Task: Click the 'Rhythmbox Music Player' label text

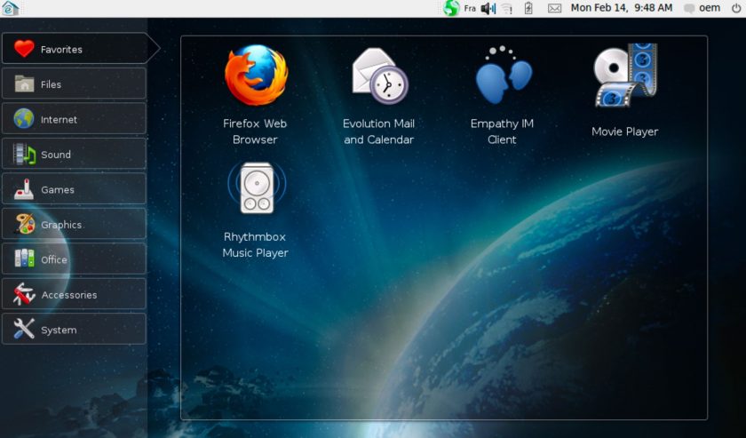Action: click(256, 244)
